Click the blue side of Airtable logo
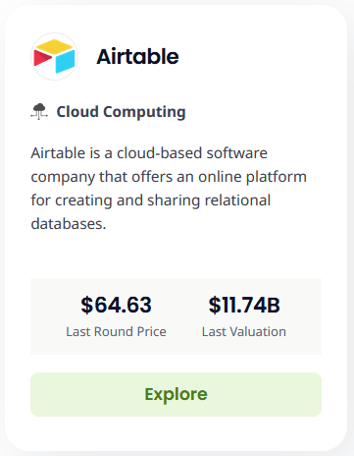Viewport: 354px width, 456px height. [x=66, y=61]
